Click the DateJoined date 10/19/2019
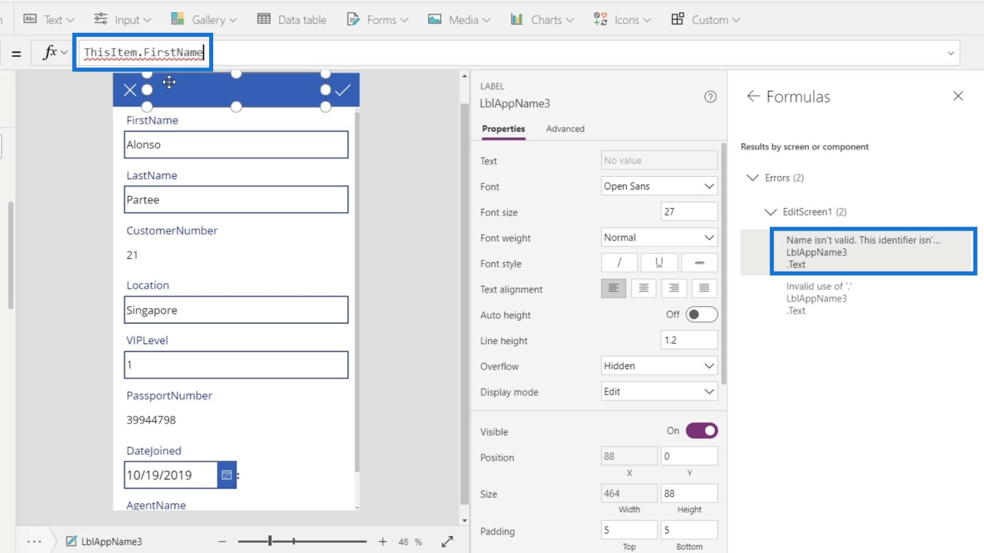The height and width of the screenshot is (553, 984). tap(170, 475)
